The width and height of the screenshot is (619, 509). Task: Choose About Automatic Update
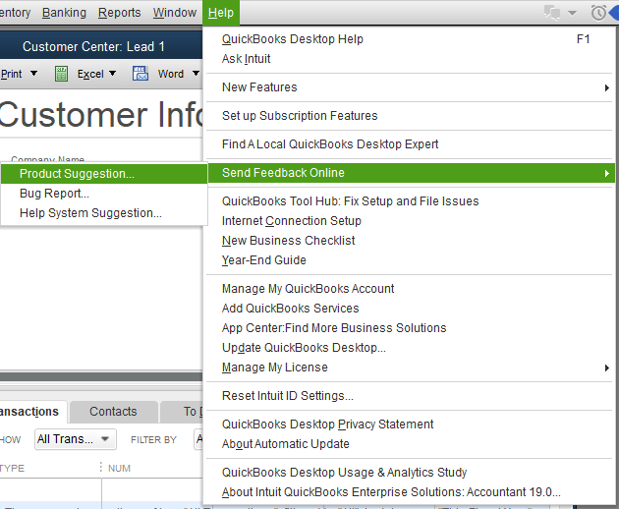409,444
